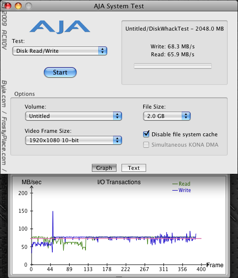Click the blue write spike in the graph
Viewport: 238px width, 278px height.
(53, 223)
